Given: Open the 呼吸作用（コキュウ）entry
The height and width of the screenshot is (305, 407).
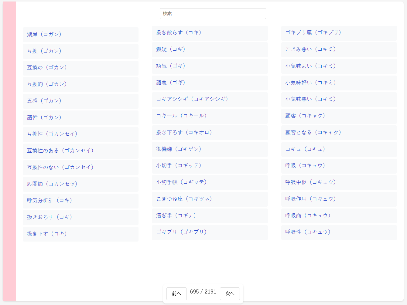Looking at the screenshot, I should [339, 199].
